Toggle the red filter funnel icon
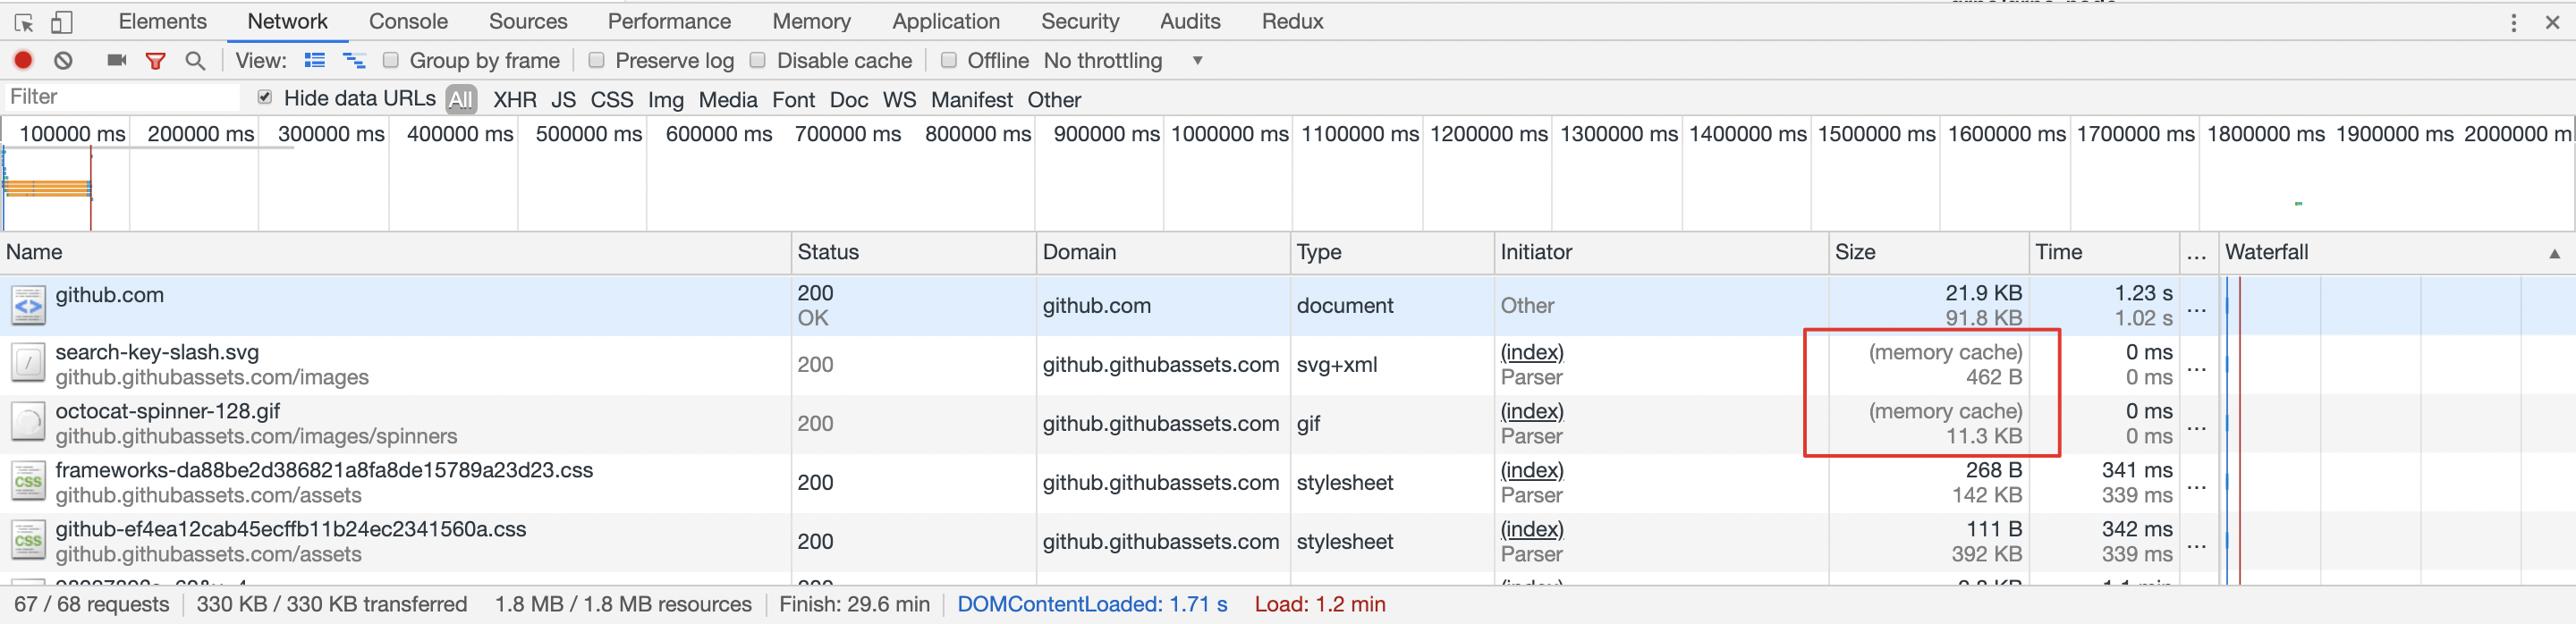Image resolution: width=2576 pixels, height=624 pixels. coord(155,61)
